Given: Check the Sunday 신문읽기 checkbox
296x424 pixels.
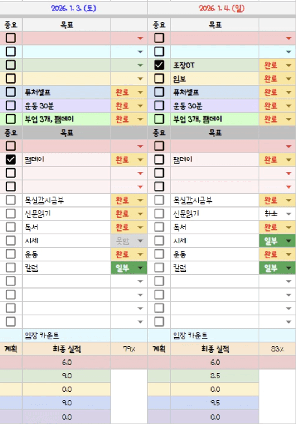Looking at the screenshot, I should point(159,214).
